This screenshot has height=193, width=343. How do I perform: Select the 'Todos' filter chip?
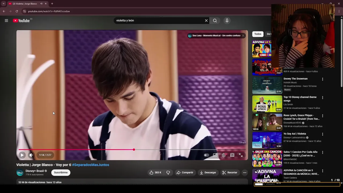point(258,34)
